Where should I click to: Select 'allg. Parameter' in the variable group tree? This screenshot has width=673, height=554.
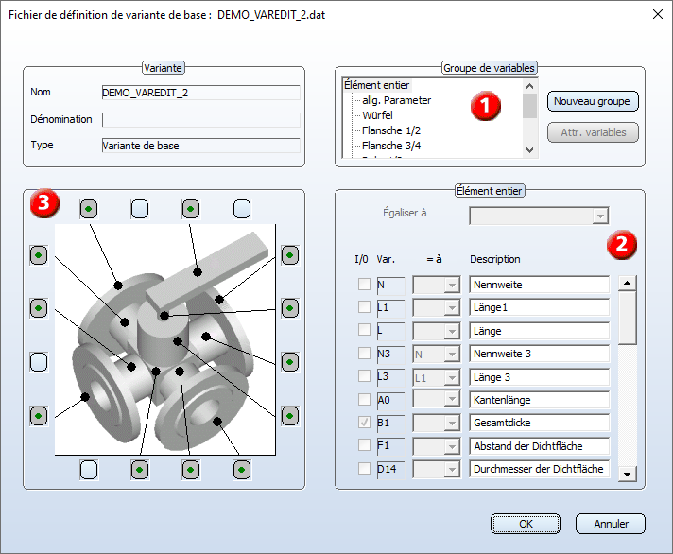[x=396, y=100]
